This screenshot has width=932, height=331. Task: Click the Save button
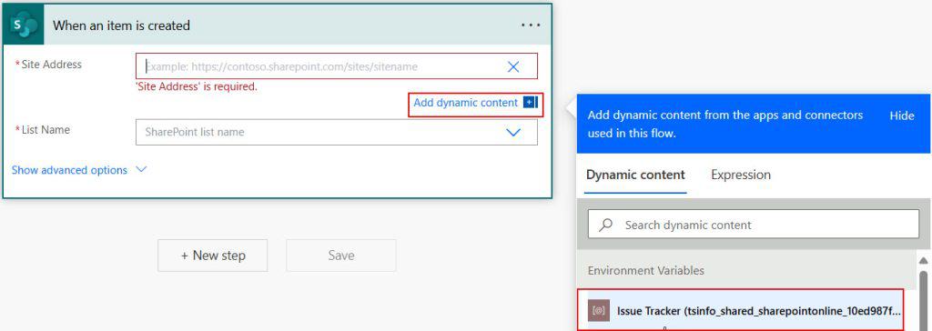(x=341, y=256)
